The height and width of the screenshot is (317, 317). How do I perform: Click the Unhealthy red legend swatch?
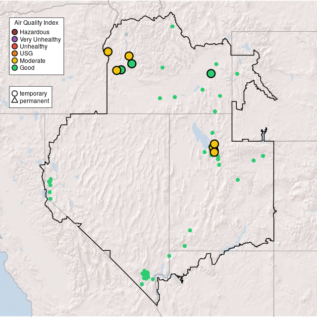point(15,46)
